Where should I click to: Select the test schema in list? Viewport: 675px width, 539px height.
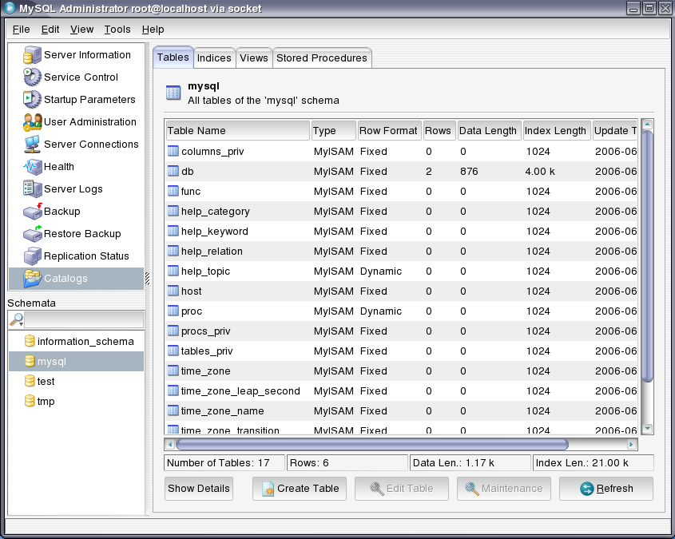[46, 382]
